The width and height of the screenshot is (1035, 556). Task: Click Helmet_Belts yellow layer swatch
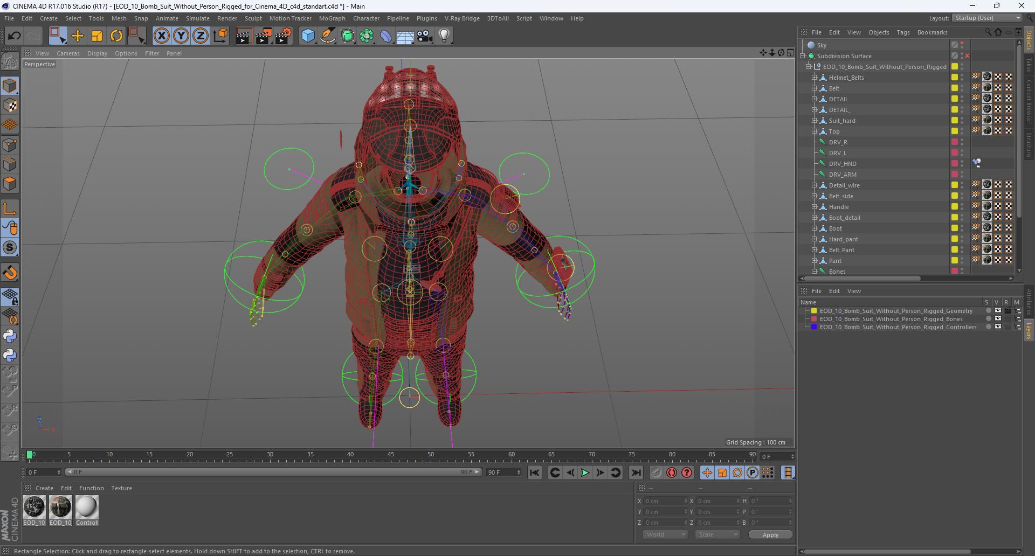tap(955, 78)
